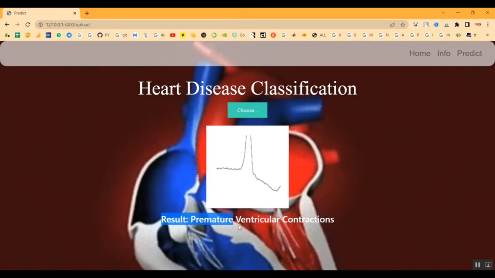Share this page using the share icon
The width and height of the screenshot is (495, 278).
click(392, 25)
